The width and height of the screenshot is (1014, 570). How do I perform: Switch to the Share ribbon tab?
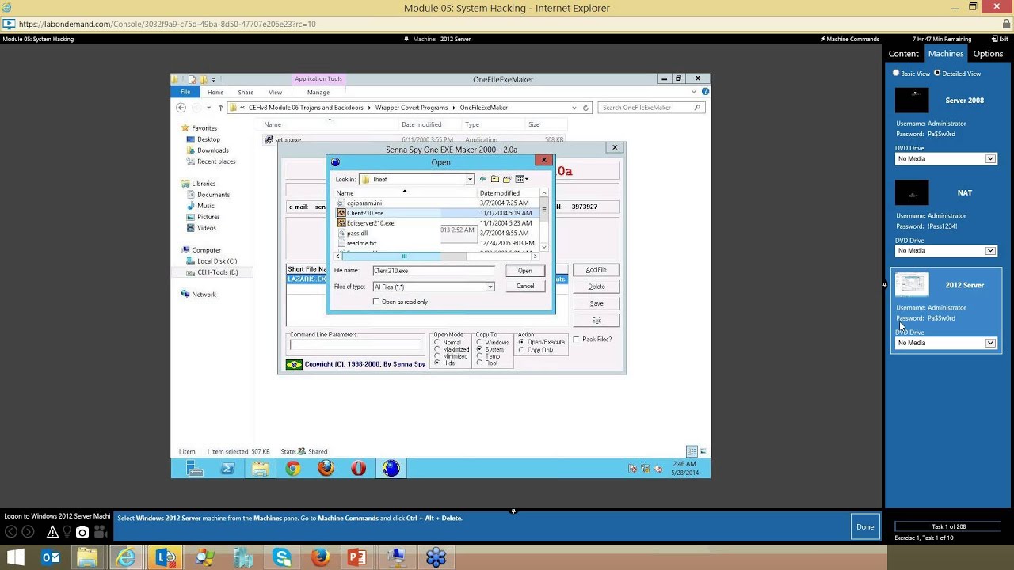coord(246,92)
